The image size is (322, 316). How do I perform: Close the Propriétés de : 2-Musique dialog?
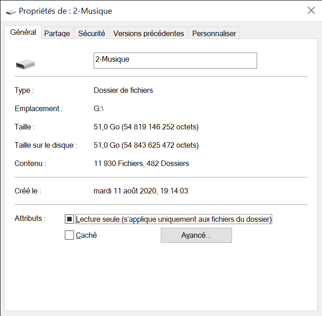pos(311,11)
